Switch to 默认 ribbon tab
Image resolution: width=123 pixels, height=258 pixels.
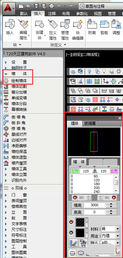point(24,13)
